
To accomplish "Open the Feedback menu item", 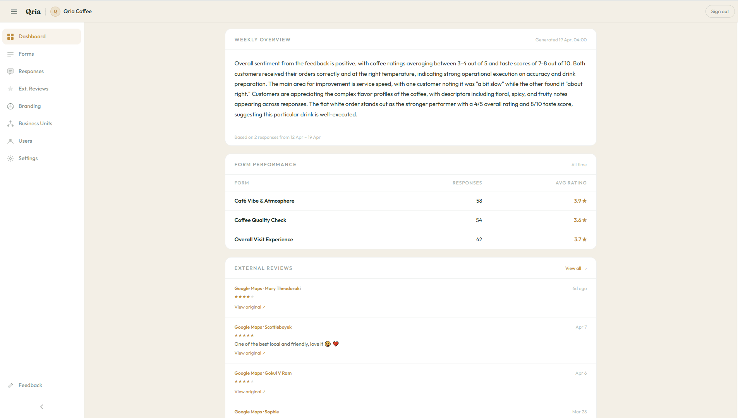I will pyautogui.click(x=42, y=386).
